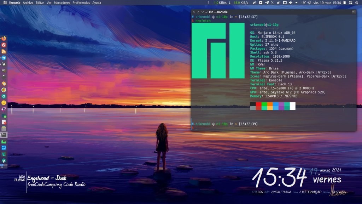Screen dimensions: 362x204
Task: Open the Preferencias menu
Action: [x=81, y=2]
